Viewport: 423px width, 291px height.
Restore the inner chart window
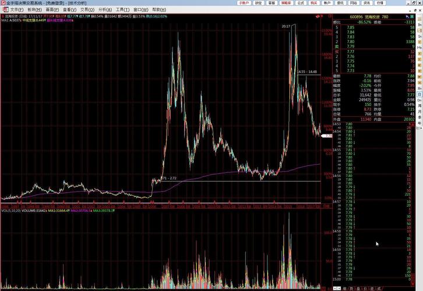415,10
